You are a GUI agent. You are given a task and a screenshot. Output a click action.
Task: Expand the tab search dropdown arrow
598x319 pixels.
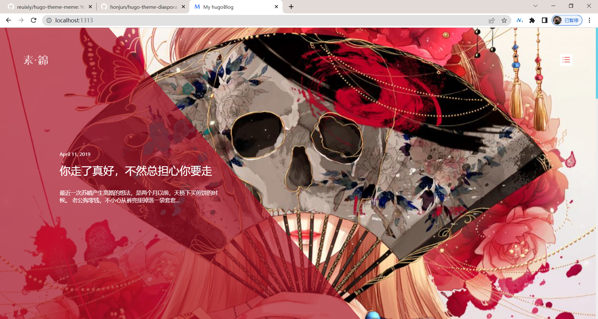coord(535,6)
